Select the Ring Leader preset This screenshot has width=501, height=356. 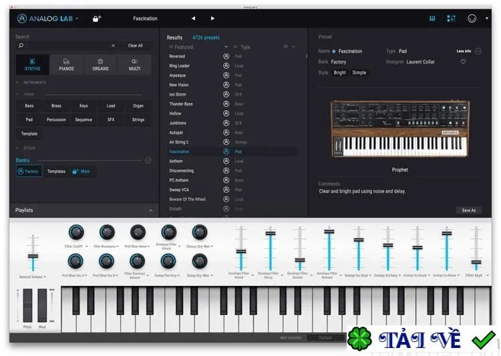tap(179, 66)
